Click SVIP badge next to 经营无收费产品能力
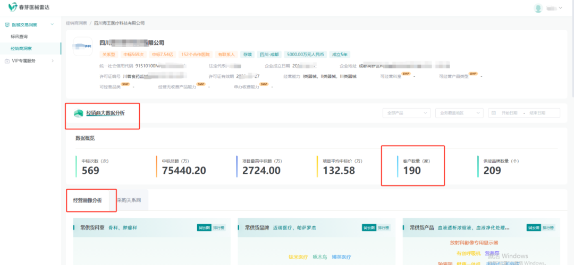Screen dimensions: 574x265 point(201,84)
